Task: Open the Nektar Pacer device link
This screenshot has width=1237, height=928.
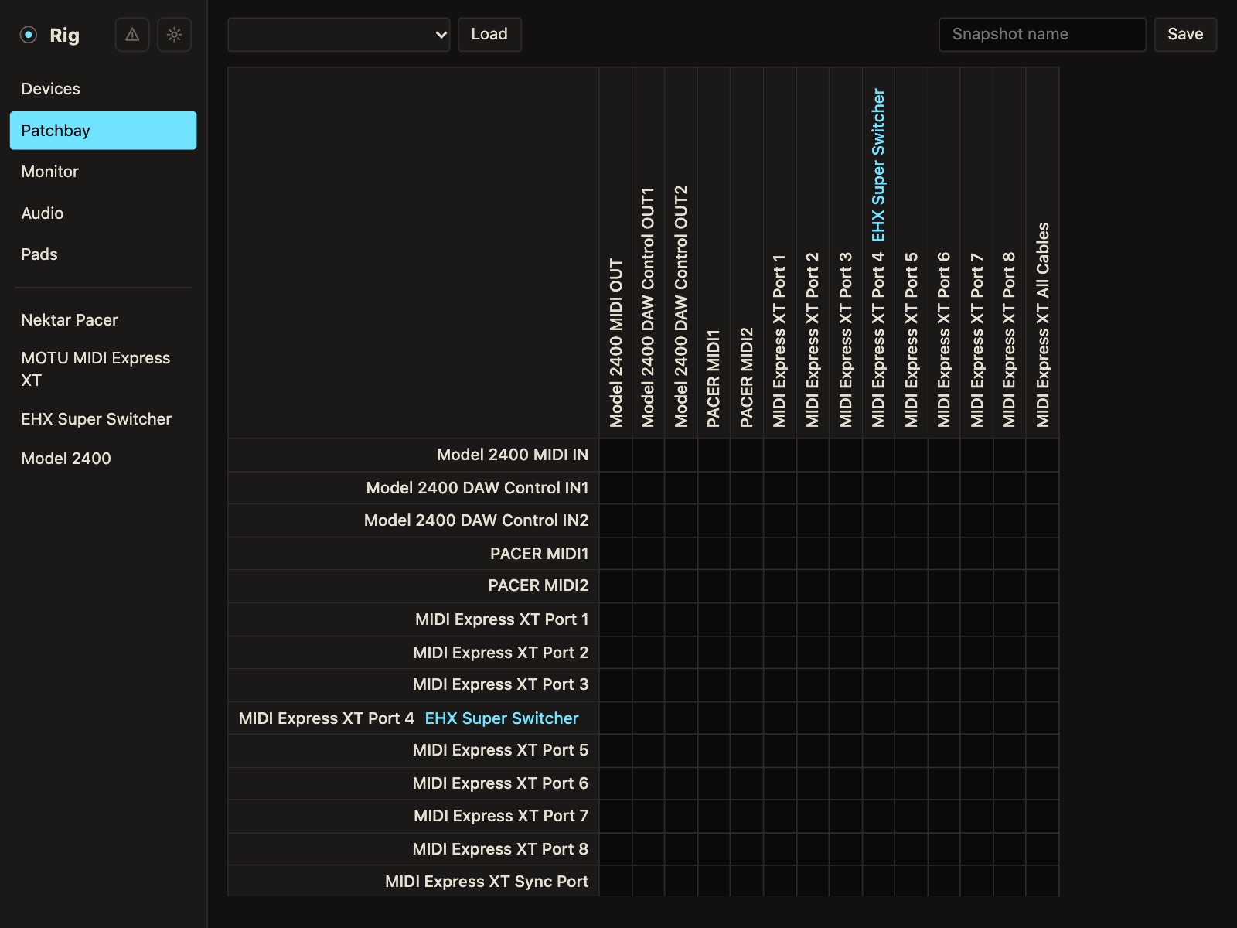Action: (103, 320)
